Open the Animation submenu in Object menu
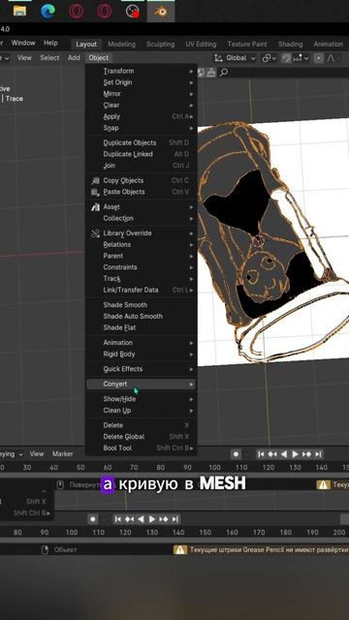The image size is (349, 620). click(141, 342)
